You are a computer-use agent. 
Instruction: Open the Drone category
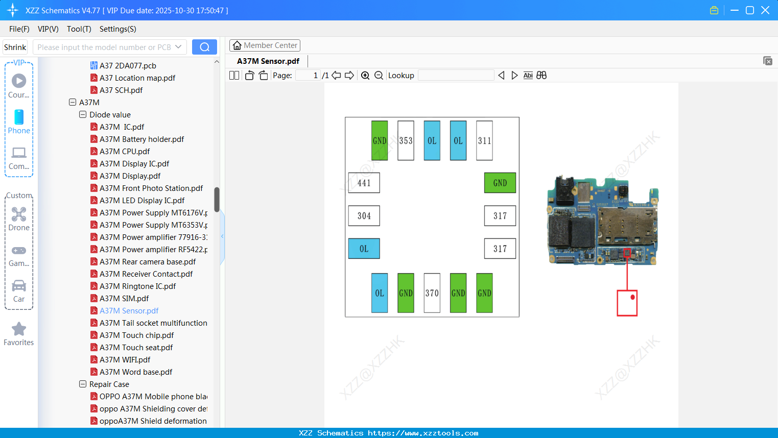tap(19, 219)
